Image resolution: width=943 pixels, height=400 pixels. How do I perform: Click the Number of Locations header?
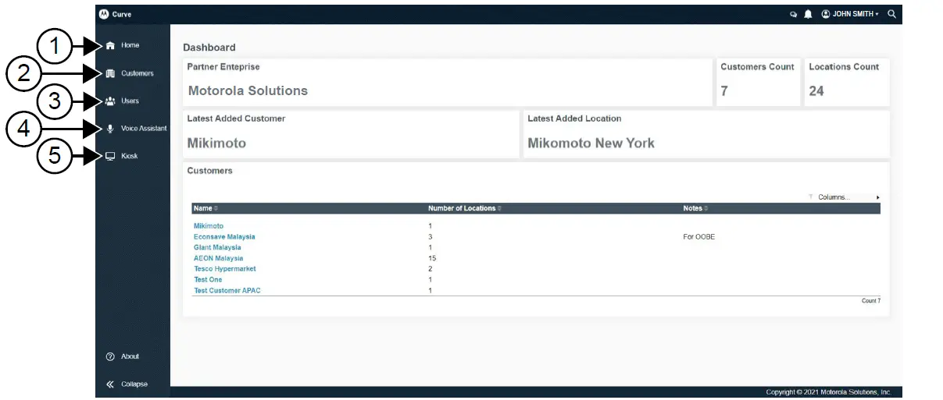[x=462, y=208]
